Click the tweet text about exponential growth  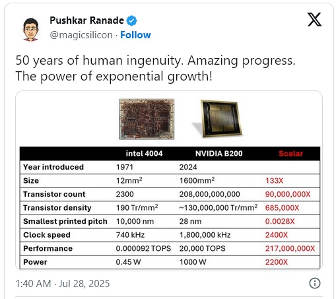[155, 68]
